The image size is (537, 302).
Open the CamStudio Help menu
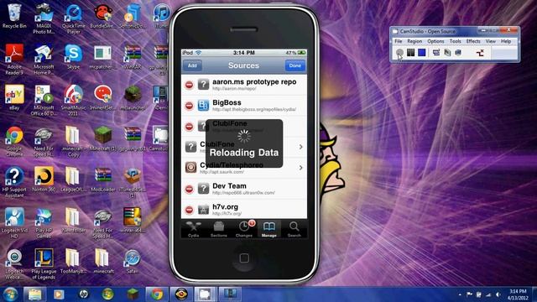coord(506,41)
